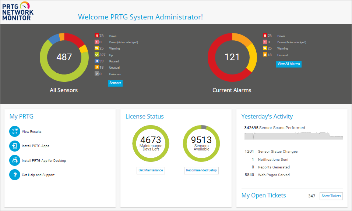
Task: Click the Get Maintenance button
Action: pos(151,170)
